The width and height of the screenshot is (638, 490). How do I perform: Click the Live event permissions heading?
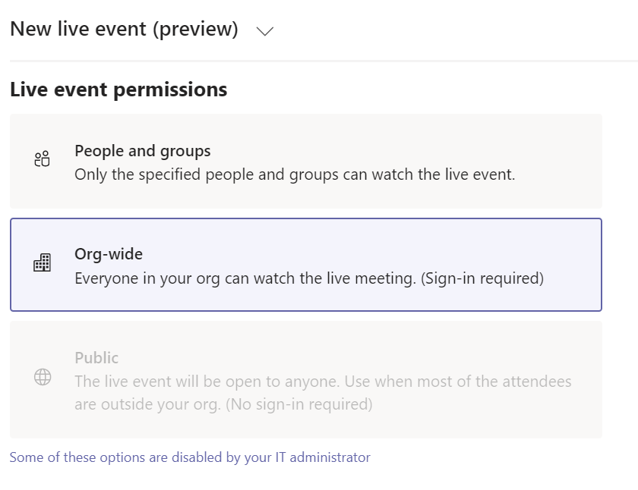click(x=118, y=90)
